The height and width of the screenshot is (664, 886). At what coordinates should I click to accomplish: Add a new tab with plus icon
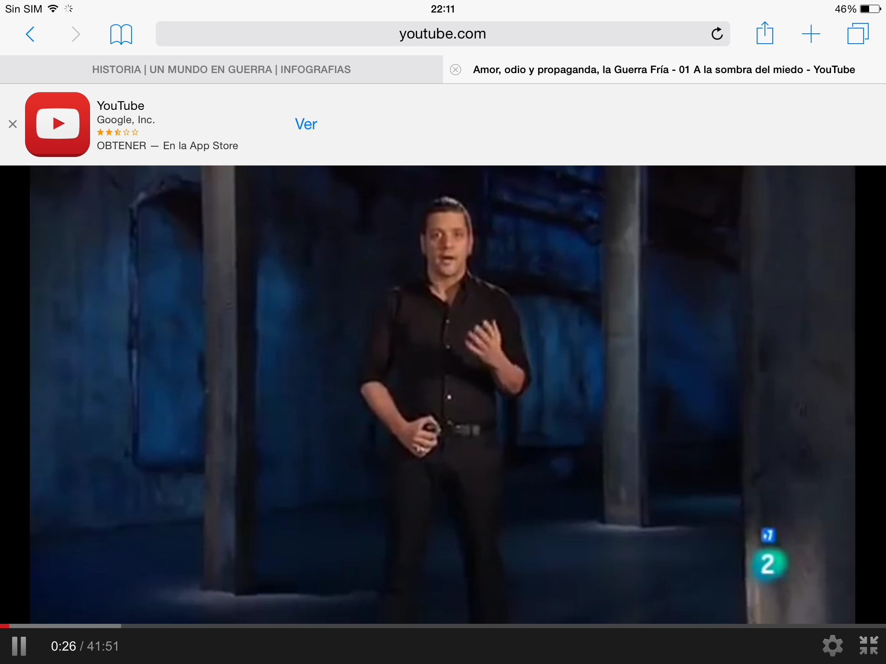(811, 34)
